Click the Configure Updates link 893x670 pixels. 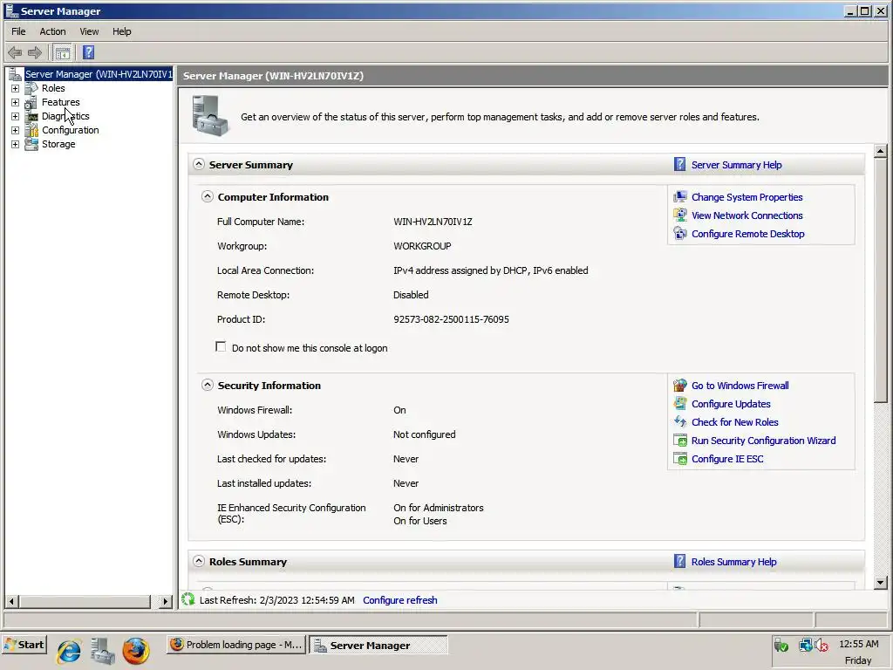[731, 404]
